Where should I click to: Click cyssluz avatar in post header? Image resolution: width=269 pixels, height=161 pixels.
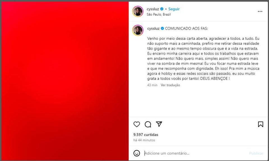tap(138, 11)
